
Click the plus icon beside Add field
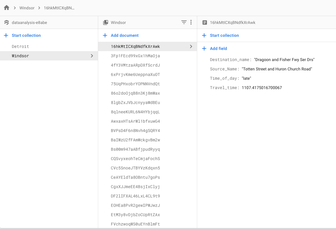(204, 48)
